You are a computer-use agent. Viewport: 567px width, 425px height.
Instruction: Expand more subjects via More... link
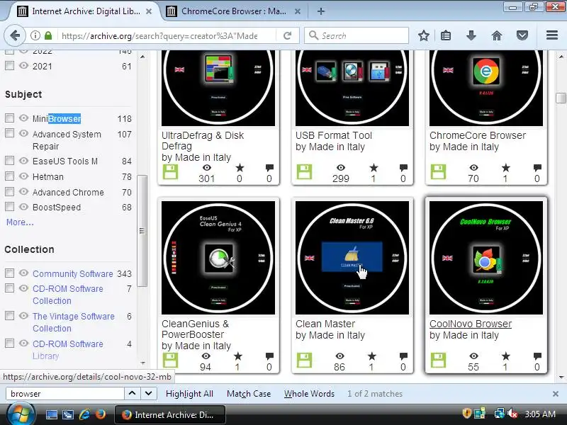click(x=20, y=222)
